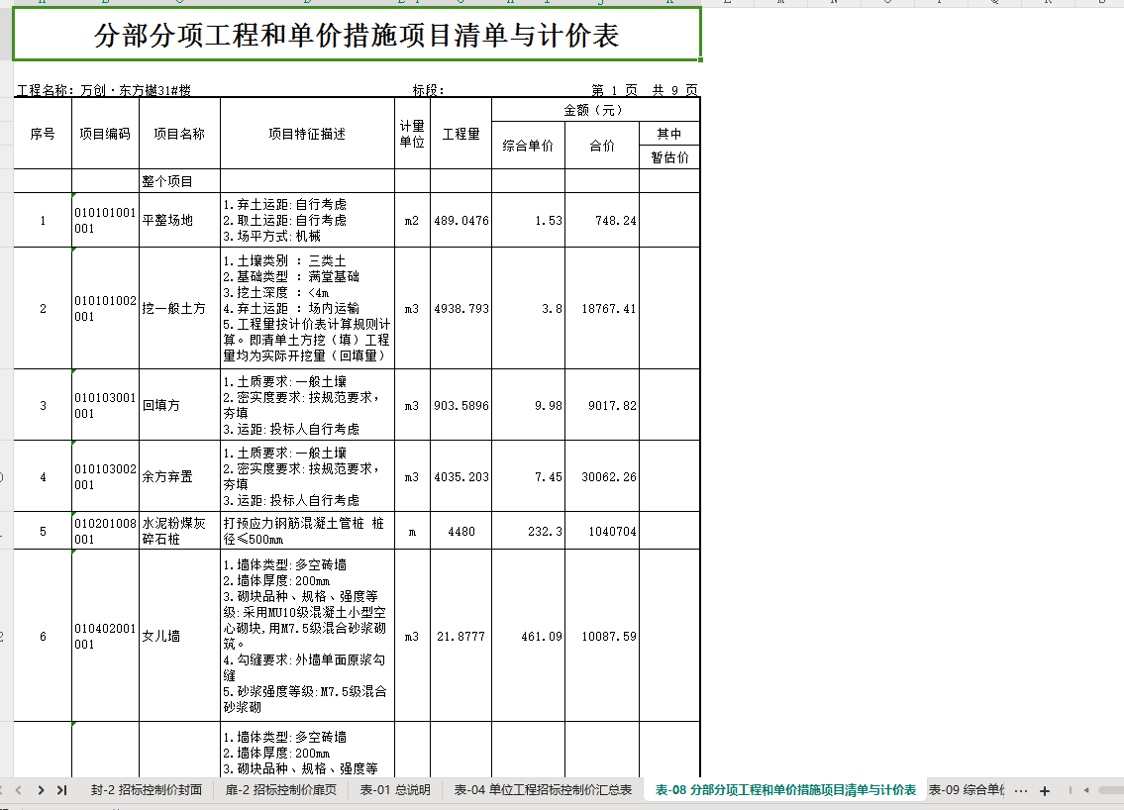This screenshot has width=1124, height=810.
Task: Click the 综合单价 header cell
Action: click(528, 146)
